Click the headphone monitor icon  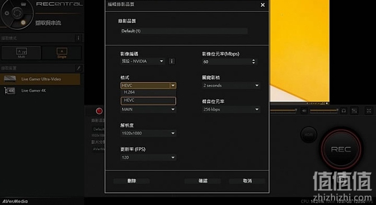344,111
